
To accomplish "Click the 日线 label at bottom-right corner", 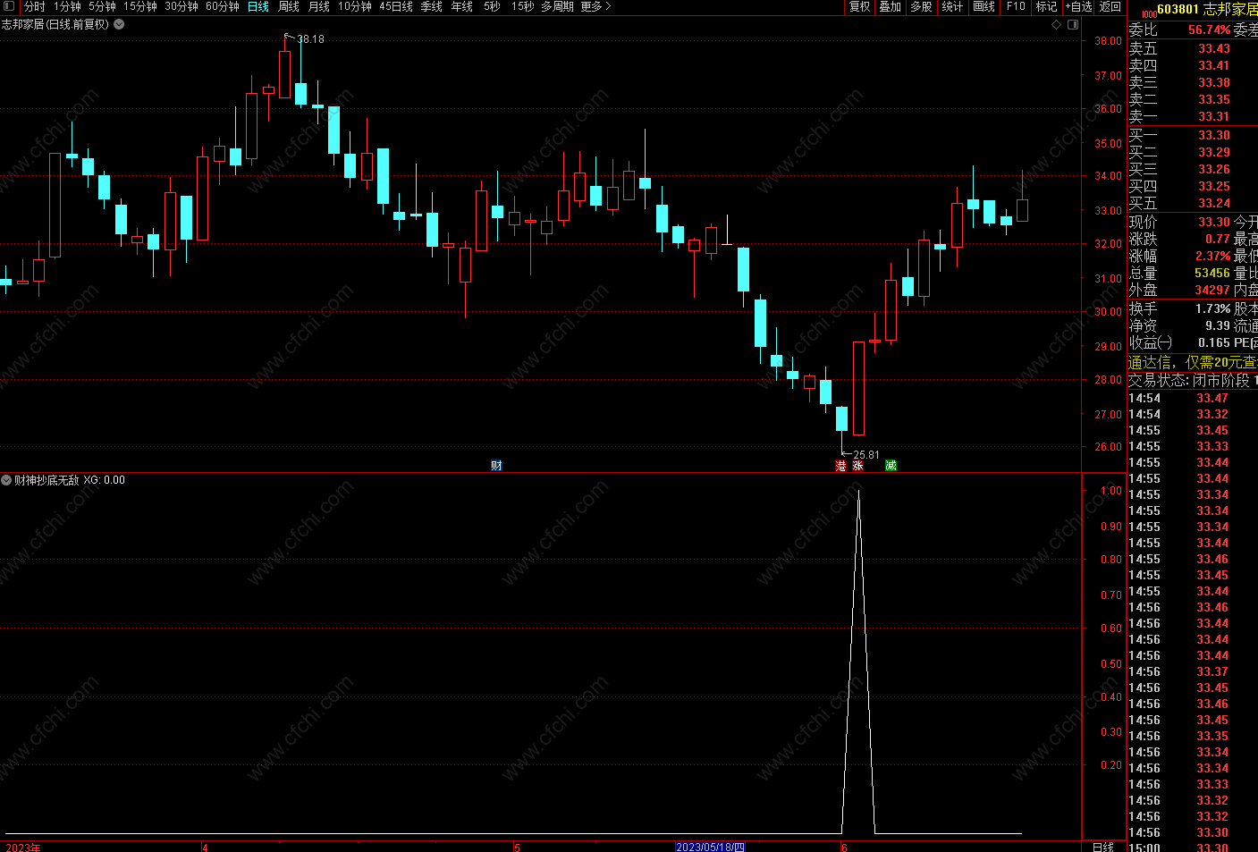I will point(1103,847).
